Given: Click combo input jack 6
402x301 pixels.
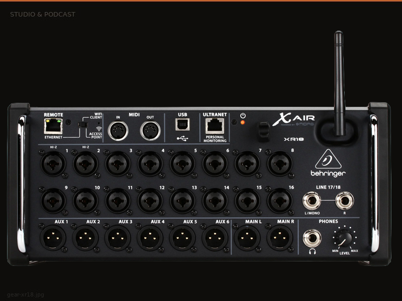Looking at the screenshot, I should (x=215, y=164).
